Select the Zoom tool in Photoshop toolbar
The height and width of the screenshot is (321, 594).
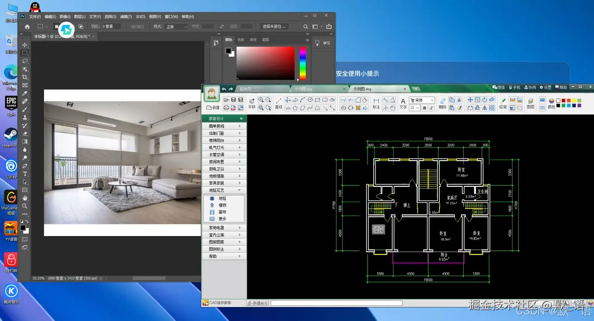pyautogui.click(x=25, y=206)
